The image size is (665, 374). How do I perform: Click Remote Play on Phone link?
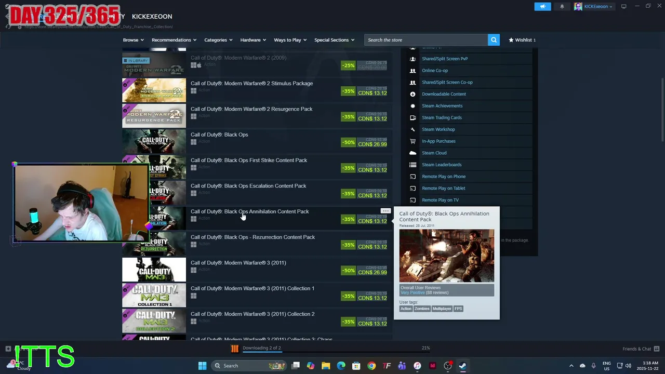(444, 177)
